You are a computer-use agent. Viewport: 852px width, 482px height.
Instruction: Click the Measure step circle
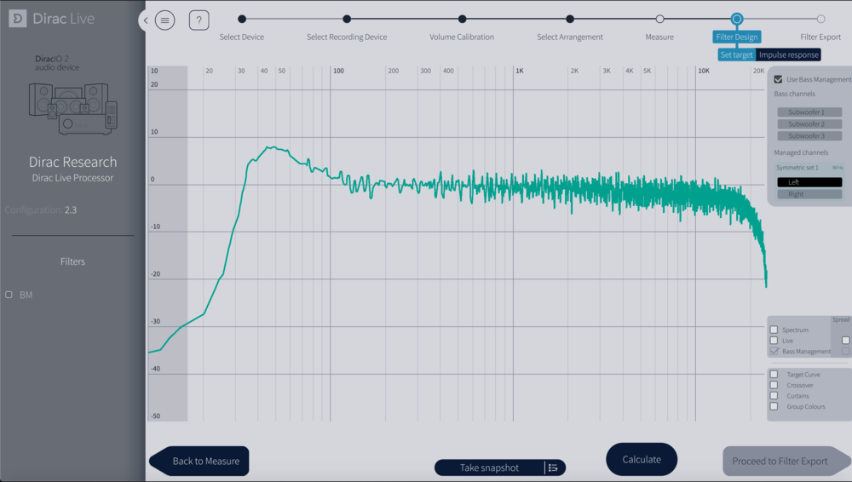tap(659, 19)
